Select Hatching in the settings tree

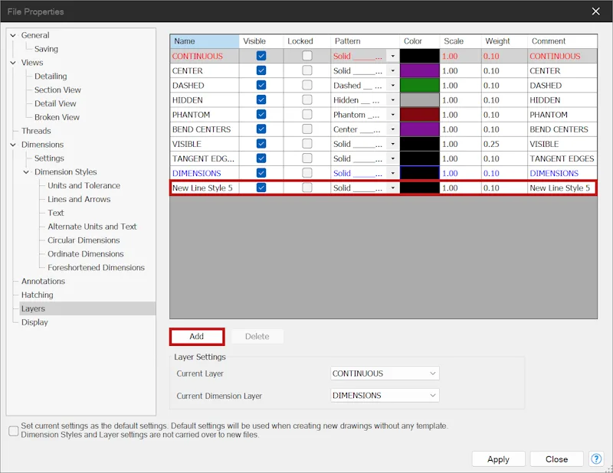[x=37, y=295]
